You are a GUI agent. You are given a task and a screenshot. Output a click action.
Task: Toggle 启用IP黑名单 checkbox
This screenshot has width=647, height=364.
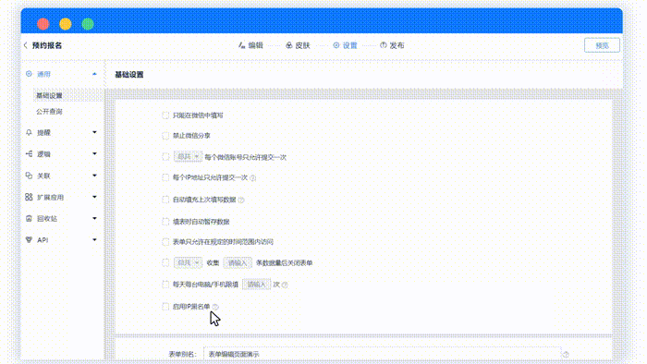point(165,307)
